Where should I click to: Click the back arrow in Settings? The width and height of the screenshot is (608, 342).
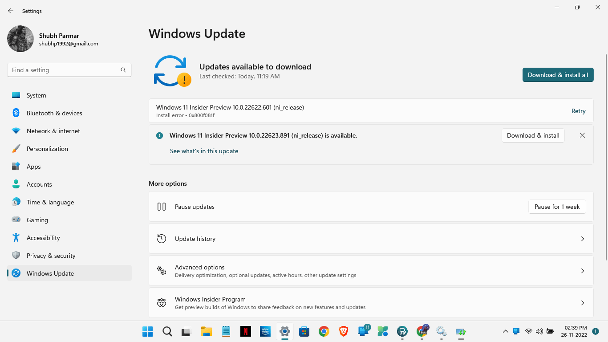pyautogui.click(x=11, y=11)
